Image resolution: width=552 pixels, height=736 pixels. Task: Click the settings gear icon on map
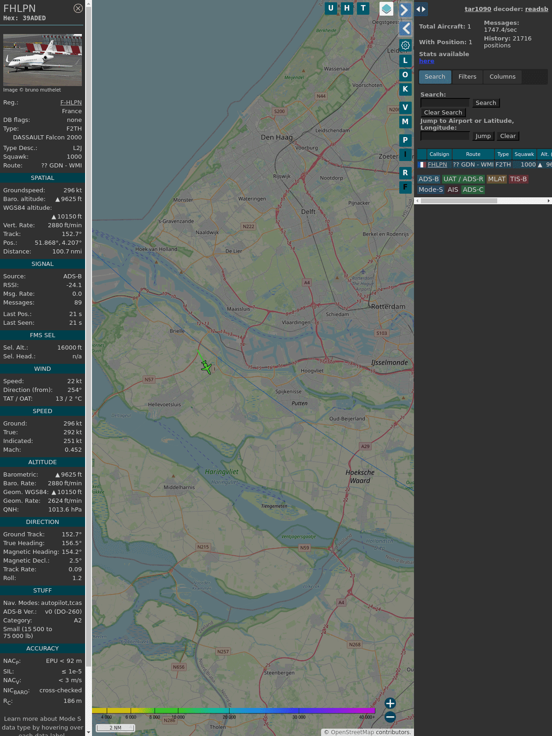tap(405, 45)
